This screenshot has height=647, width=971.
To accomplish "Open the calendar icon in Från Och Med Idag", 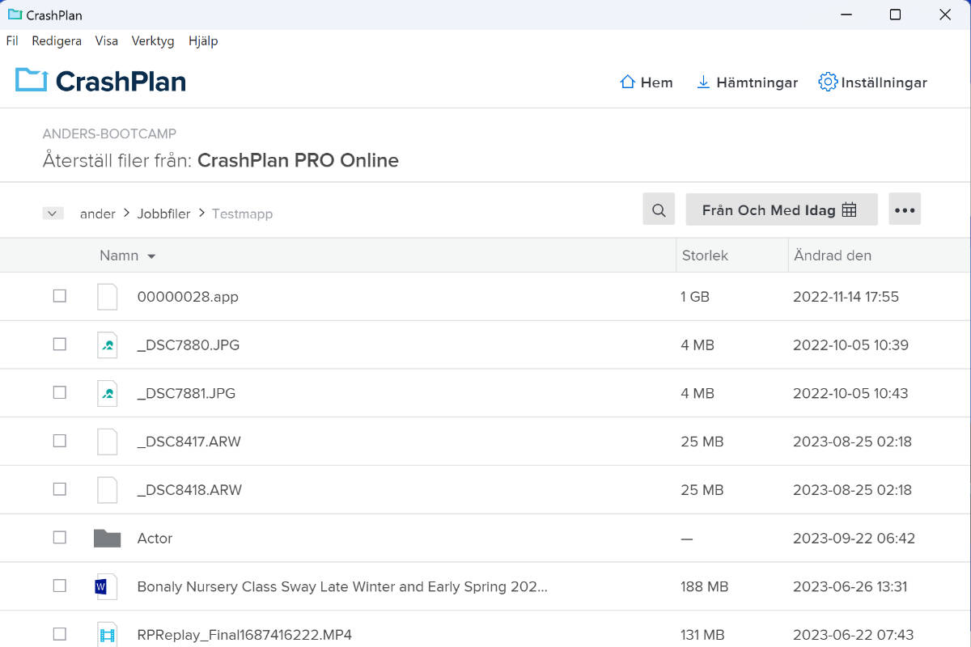I will 849,209.
